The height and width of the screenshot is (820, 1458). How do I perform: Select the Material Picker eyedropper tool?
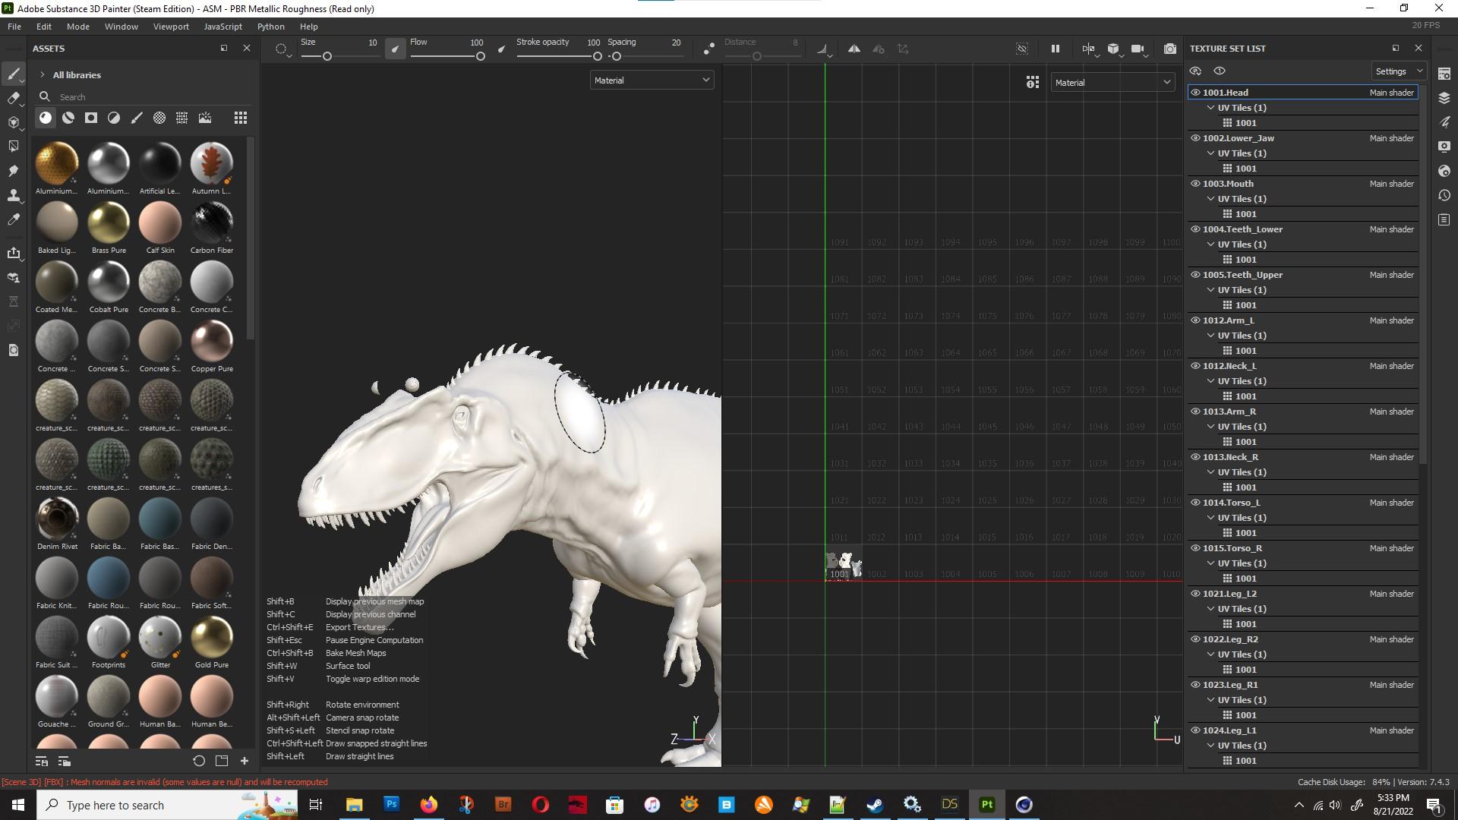click(13, 219)
